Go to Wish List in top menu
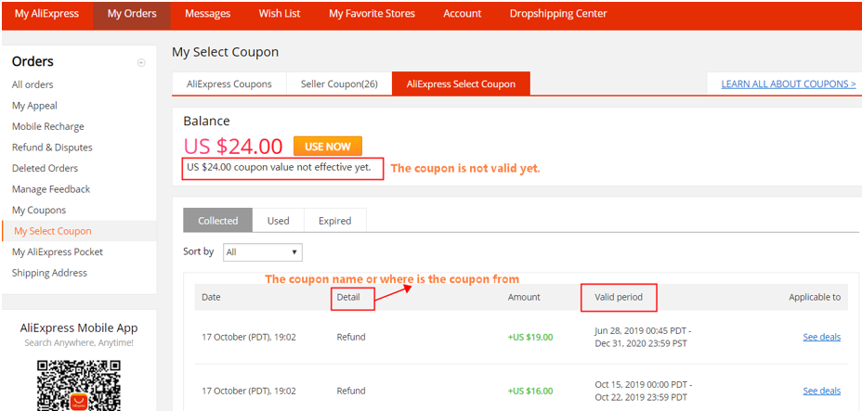 (280, 14)
